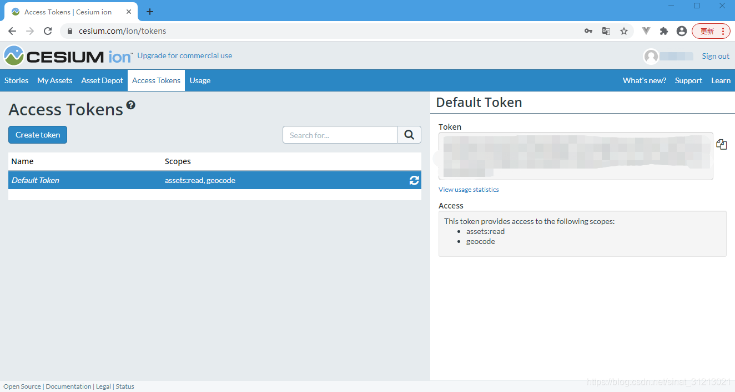Open a new browser tab
Screen dimensions: 735x392
150,12
